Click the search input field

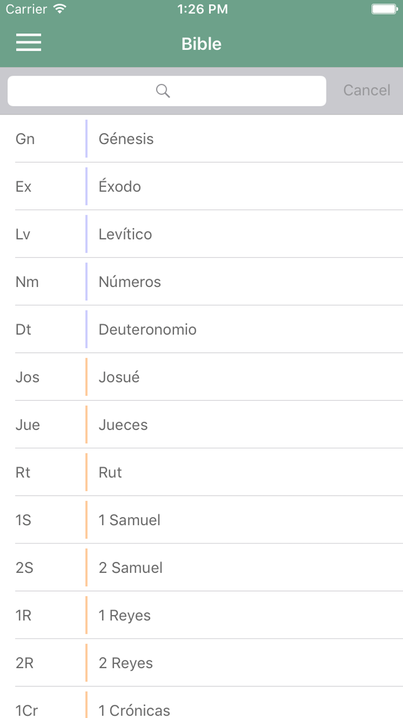[x=167, y=91]
